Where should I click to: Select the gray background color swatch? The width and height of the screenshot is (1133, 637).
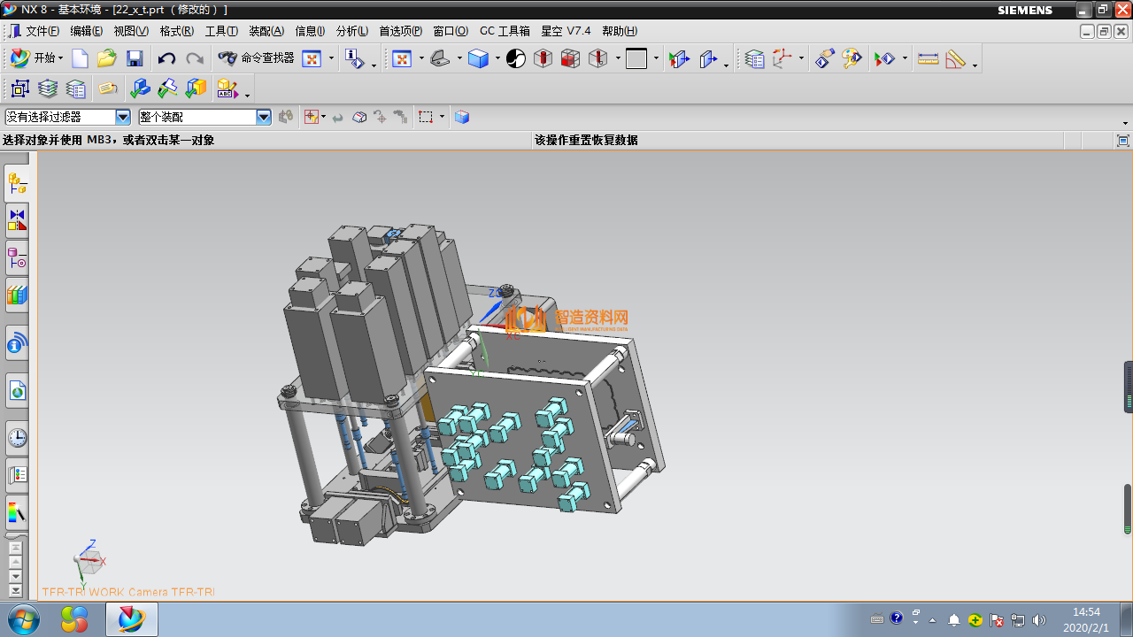point(636,59)
